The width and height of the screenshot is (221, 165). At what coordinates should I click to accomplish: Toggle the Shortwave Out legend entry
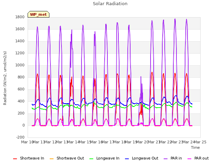(x=67, y=158)
